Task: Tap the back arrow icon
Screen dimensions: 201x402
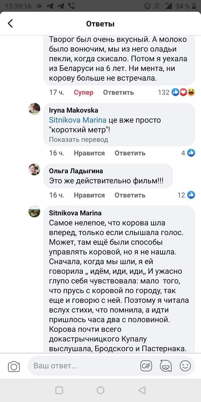Action: point(10,24)
